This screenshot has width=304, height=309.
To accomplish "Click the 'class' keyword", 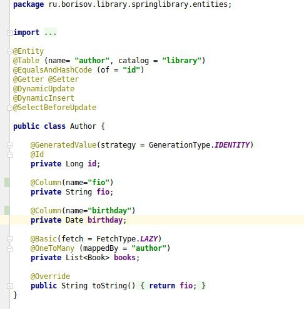I will click(x=54, y=126).
